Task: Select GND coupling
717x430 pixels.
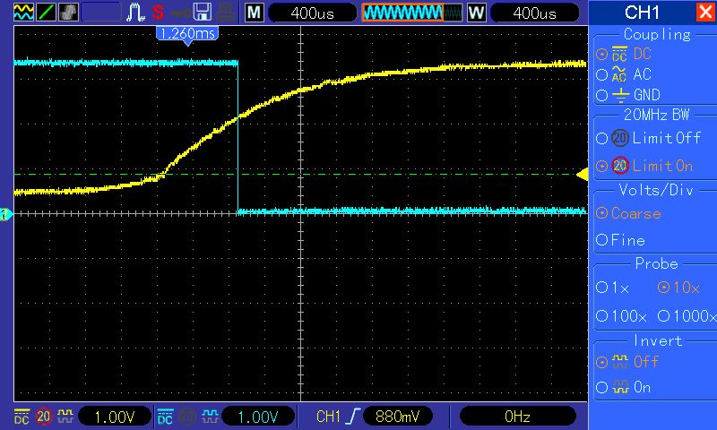Action: coord(628,95)
